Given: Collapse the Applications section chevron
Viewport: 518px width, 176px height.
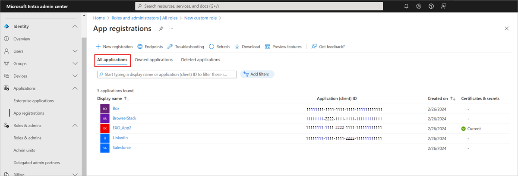Looking at the screenshot, I should (75, 88).
